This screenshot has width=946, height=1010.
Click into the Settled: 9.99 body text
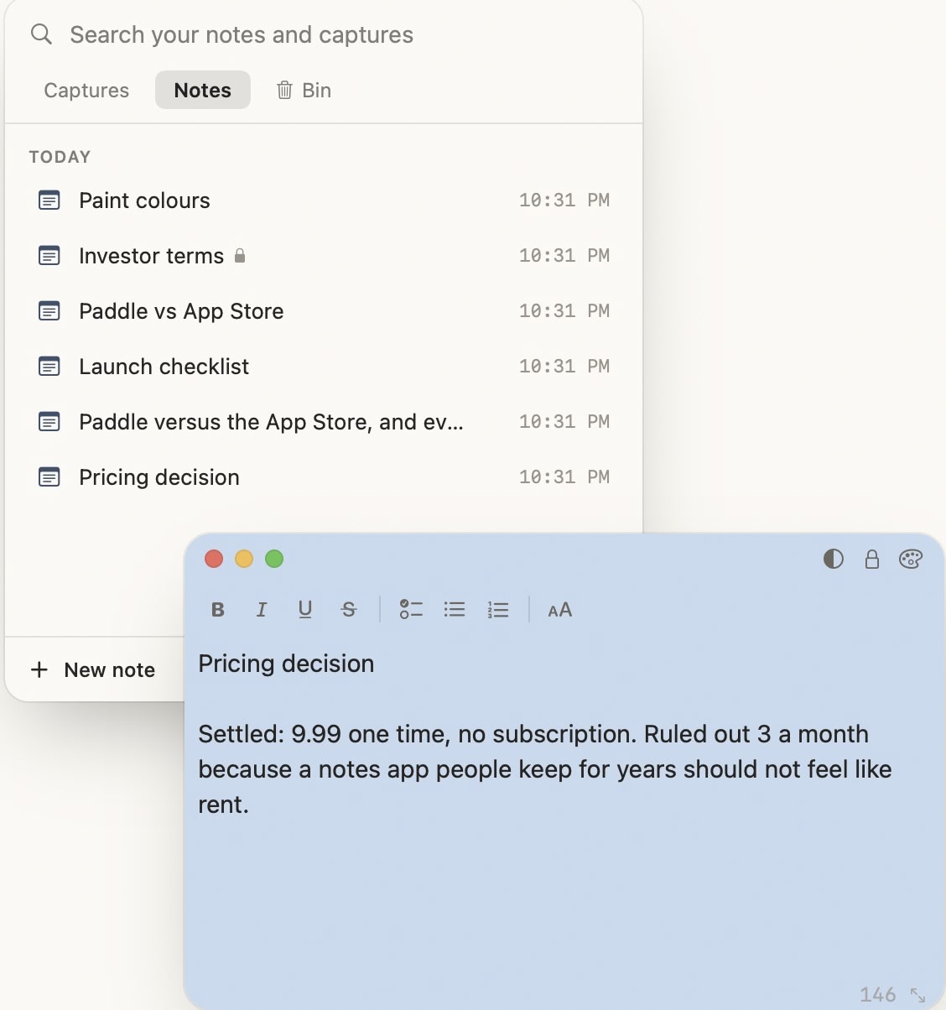tap(545, 769)
